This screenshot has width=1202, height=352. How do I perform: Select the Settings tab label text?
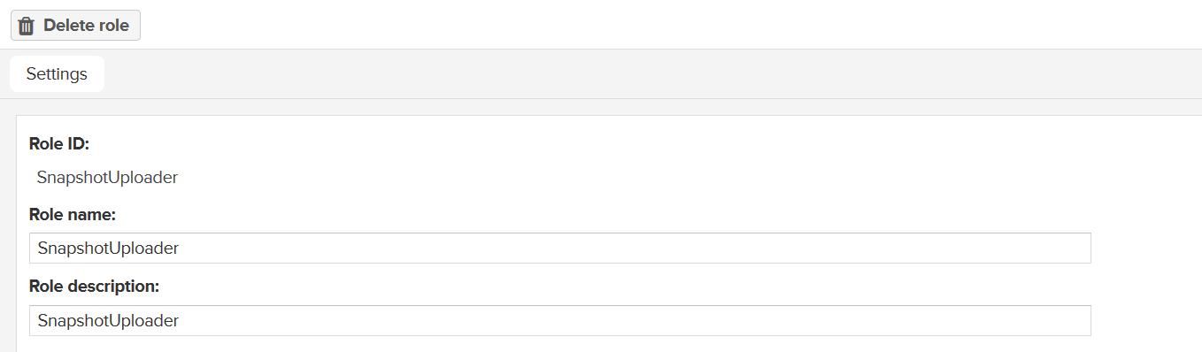[x=57, y=73]
